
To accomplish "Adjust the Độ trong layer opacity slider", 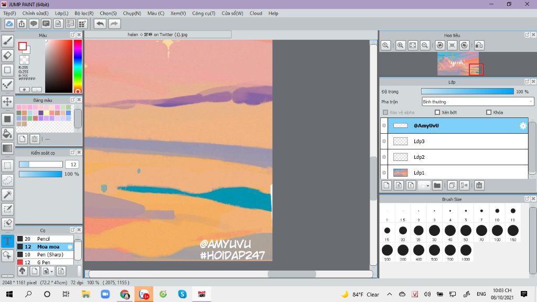I will tap(467, 91).
